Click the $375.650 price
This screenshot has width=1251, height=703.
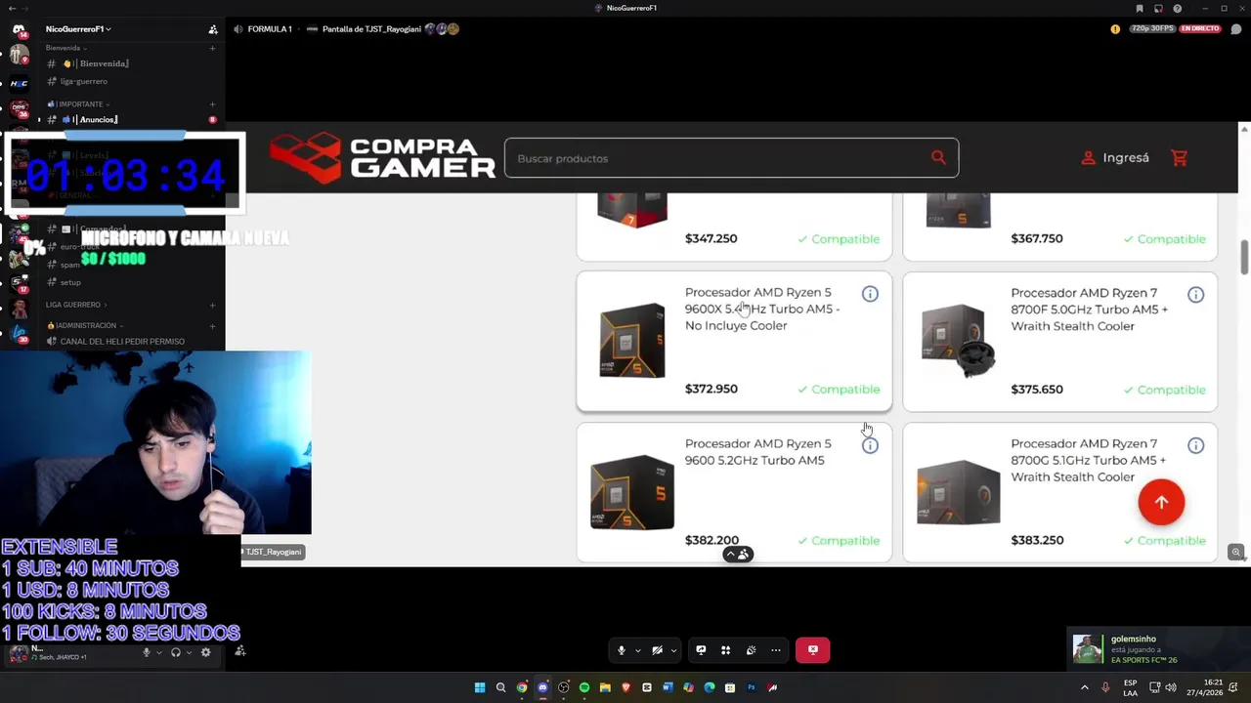click(1037, 390)
